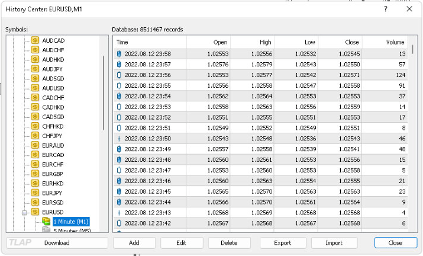423x256 pixels.
Task: Click candle icon of 23:43 record
Action: (119, 213)
